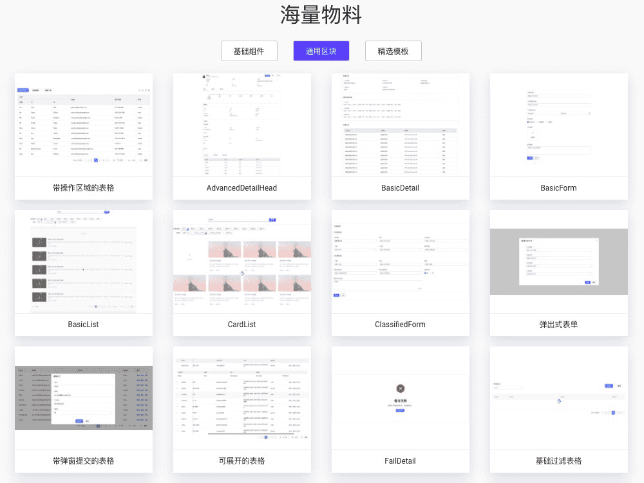The width and height of the screenshot is (644, 483).
Task: Switch to the 基础组件 tab
Action: (x=249, y=51)
